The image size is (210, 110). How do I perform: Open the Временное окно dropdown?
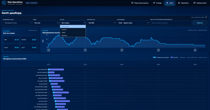(x=17, y=23)
